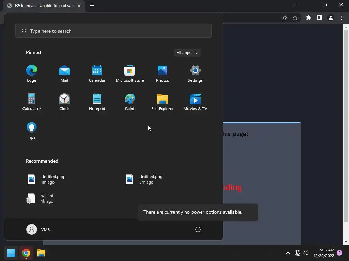Open Chrome three-dot menu
The image size is (349, 261).
point(342,18)
